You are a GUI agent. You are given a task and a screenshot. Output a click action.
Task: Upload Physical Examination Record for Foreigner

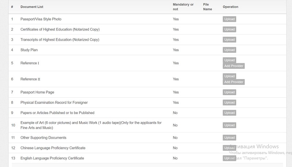coord(230,102)
